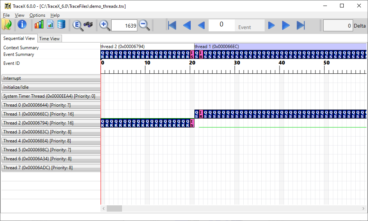Open the execution report view
368x221 pixels.
pyautogui.click(x=50, y=25)
